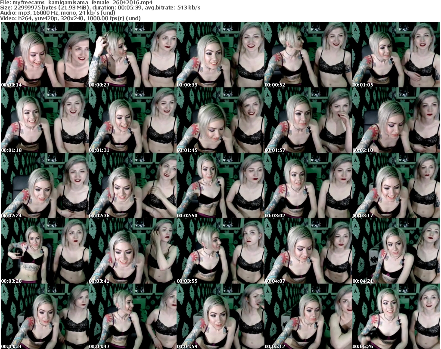Image resolution: width=441 pixels, height=349 pixels.
Task: Choose the frame at 00:02:10
Action: [x=396, y=120]
